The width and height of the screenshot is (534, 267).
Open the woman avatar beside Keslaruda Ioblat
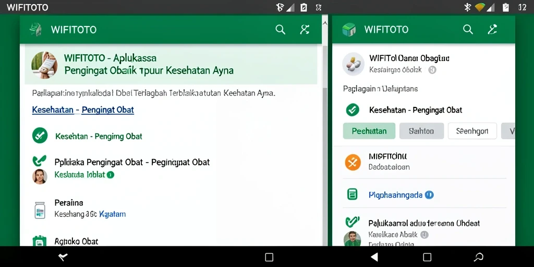[x=40, y=176]
